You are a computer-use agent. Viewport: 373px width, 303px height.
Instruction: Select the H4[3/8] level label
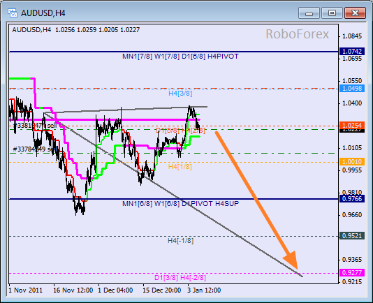tap(180, 94)
